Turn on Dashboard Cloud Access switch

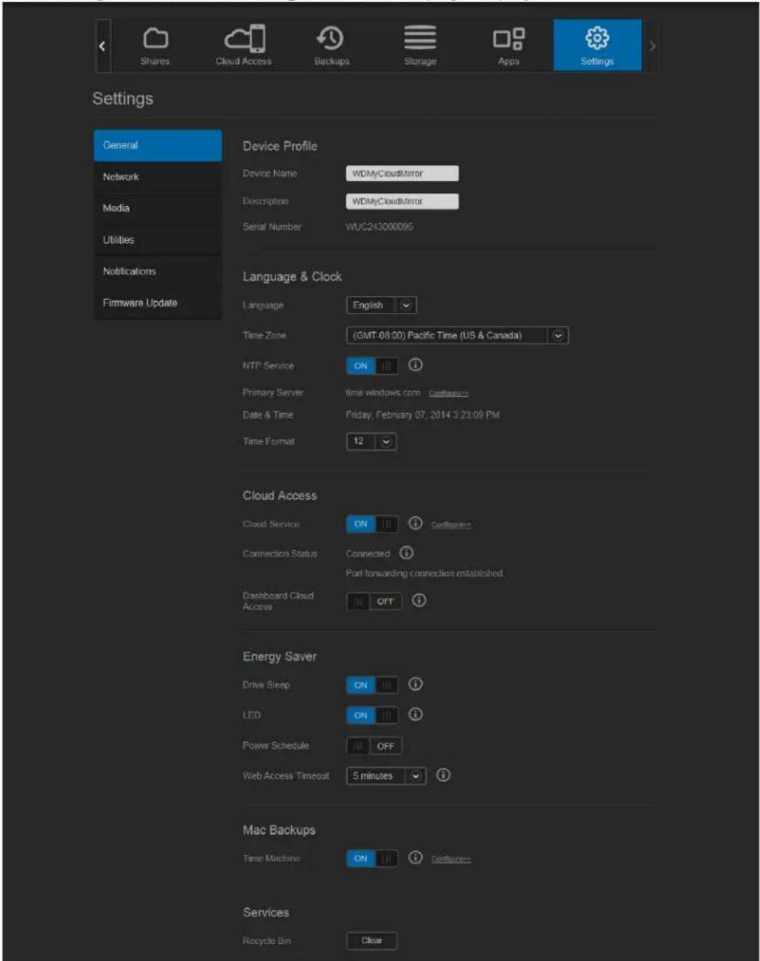[x=374, y=601]
